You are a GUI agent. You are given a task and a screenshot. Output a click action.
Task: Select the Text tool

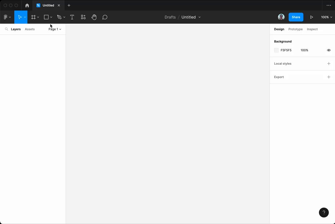(72, 17)
